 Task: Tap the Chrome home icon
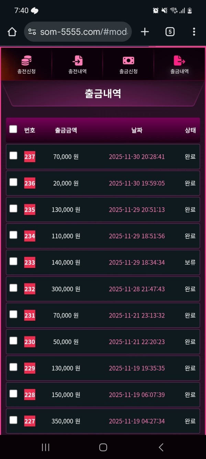coord(12,32)
